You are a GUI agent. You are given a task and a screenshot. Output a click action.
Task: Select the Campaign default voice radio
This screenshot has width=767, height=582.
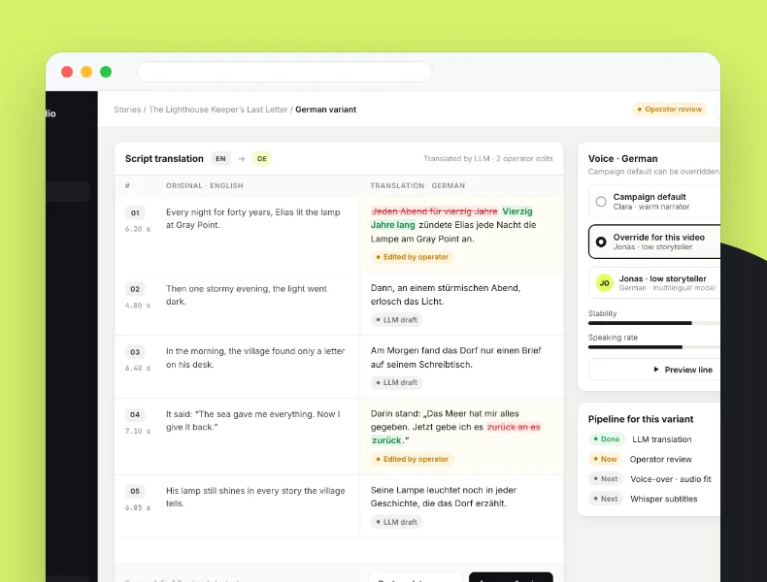(601, 202)
